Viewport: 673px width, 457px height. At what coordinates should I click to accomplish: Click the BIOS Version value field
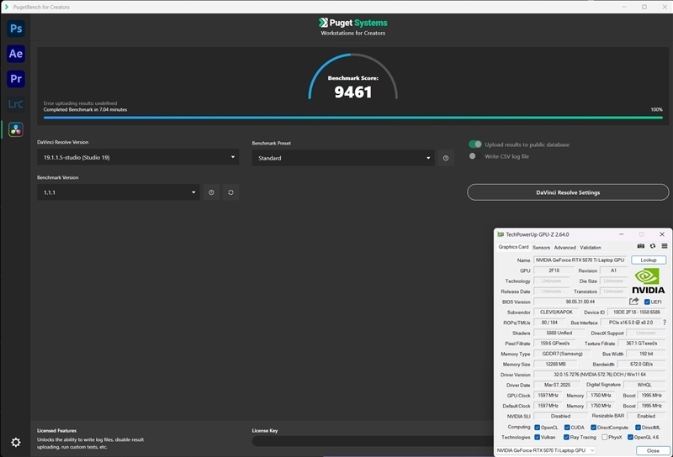[x=580, y=302]
